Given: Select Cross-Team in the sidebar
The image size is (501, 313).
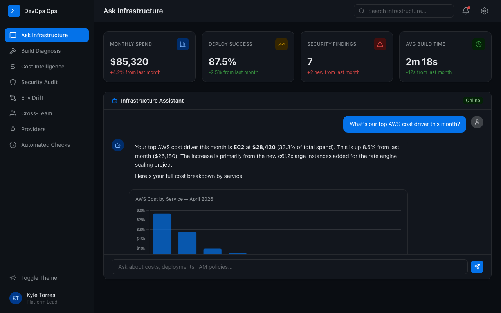Looking at the screenshot, I should click(x=36, y=113).
